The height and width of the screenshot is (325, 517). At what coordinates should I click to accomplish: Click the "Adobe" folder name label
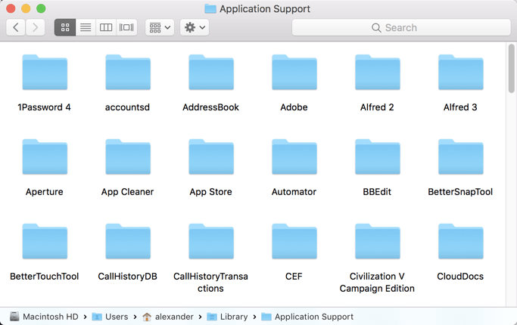coord(294,107)
